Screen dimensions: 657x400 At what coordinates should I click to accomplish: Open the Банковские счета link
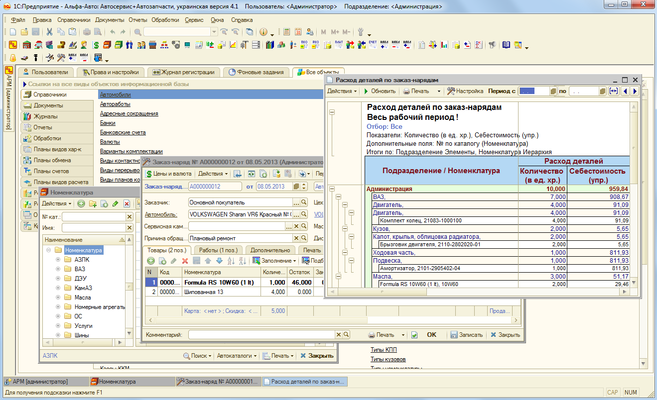point(123,132)
